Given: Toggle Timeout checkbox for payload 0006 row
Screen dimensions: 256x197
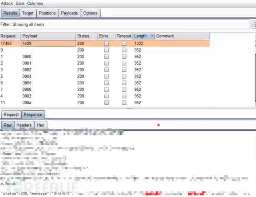Looking at the screenshot, I should coord(124,90).
